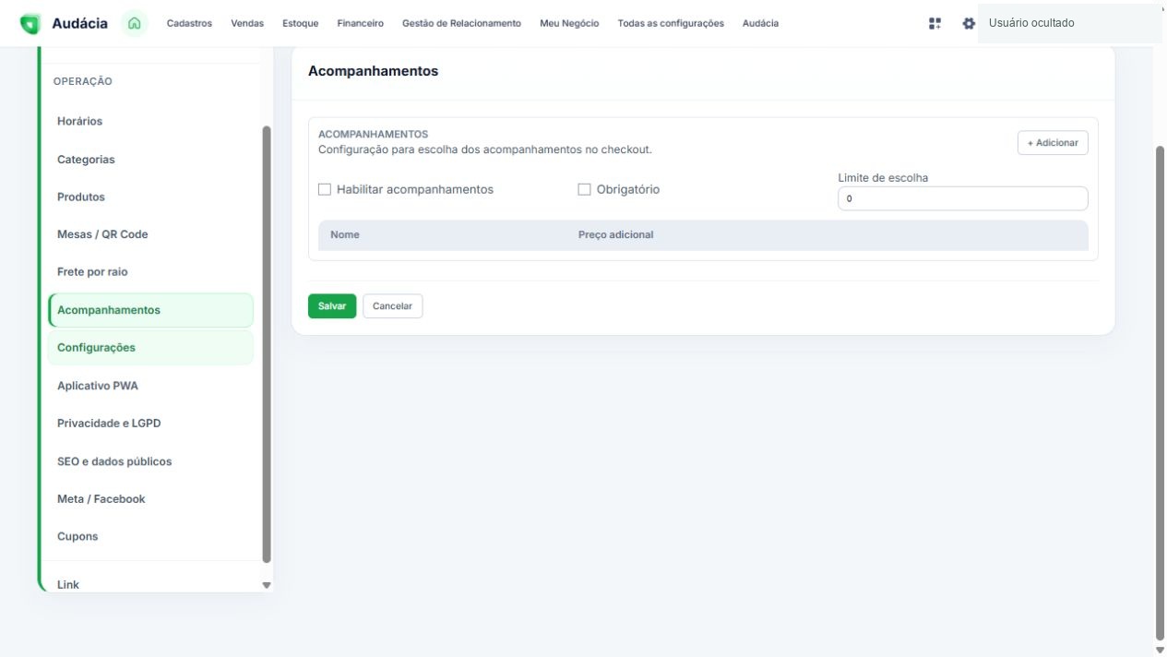Open the Audácia menu item

[x=760, y=23]
